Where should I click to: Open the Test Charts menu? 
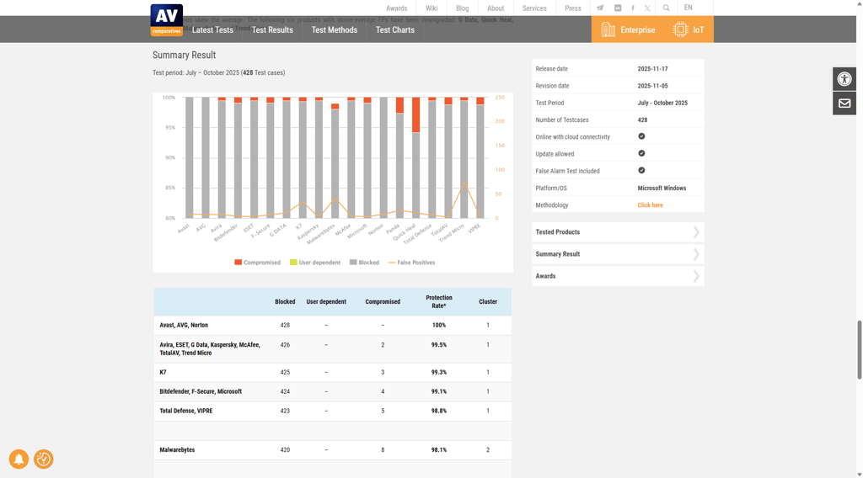coord(395,29)
